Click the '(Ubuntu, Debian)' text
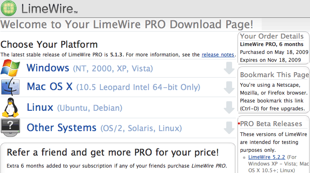This screenshot has width=310, height=173. coord(90,108)
